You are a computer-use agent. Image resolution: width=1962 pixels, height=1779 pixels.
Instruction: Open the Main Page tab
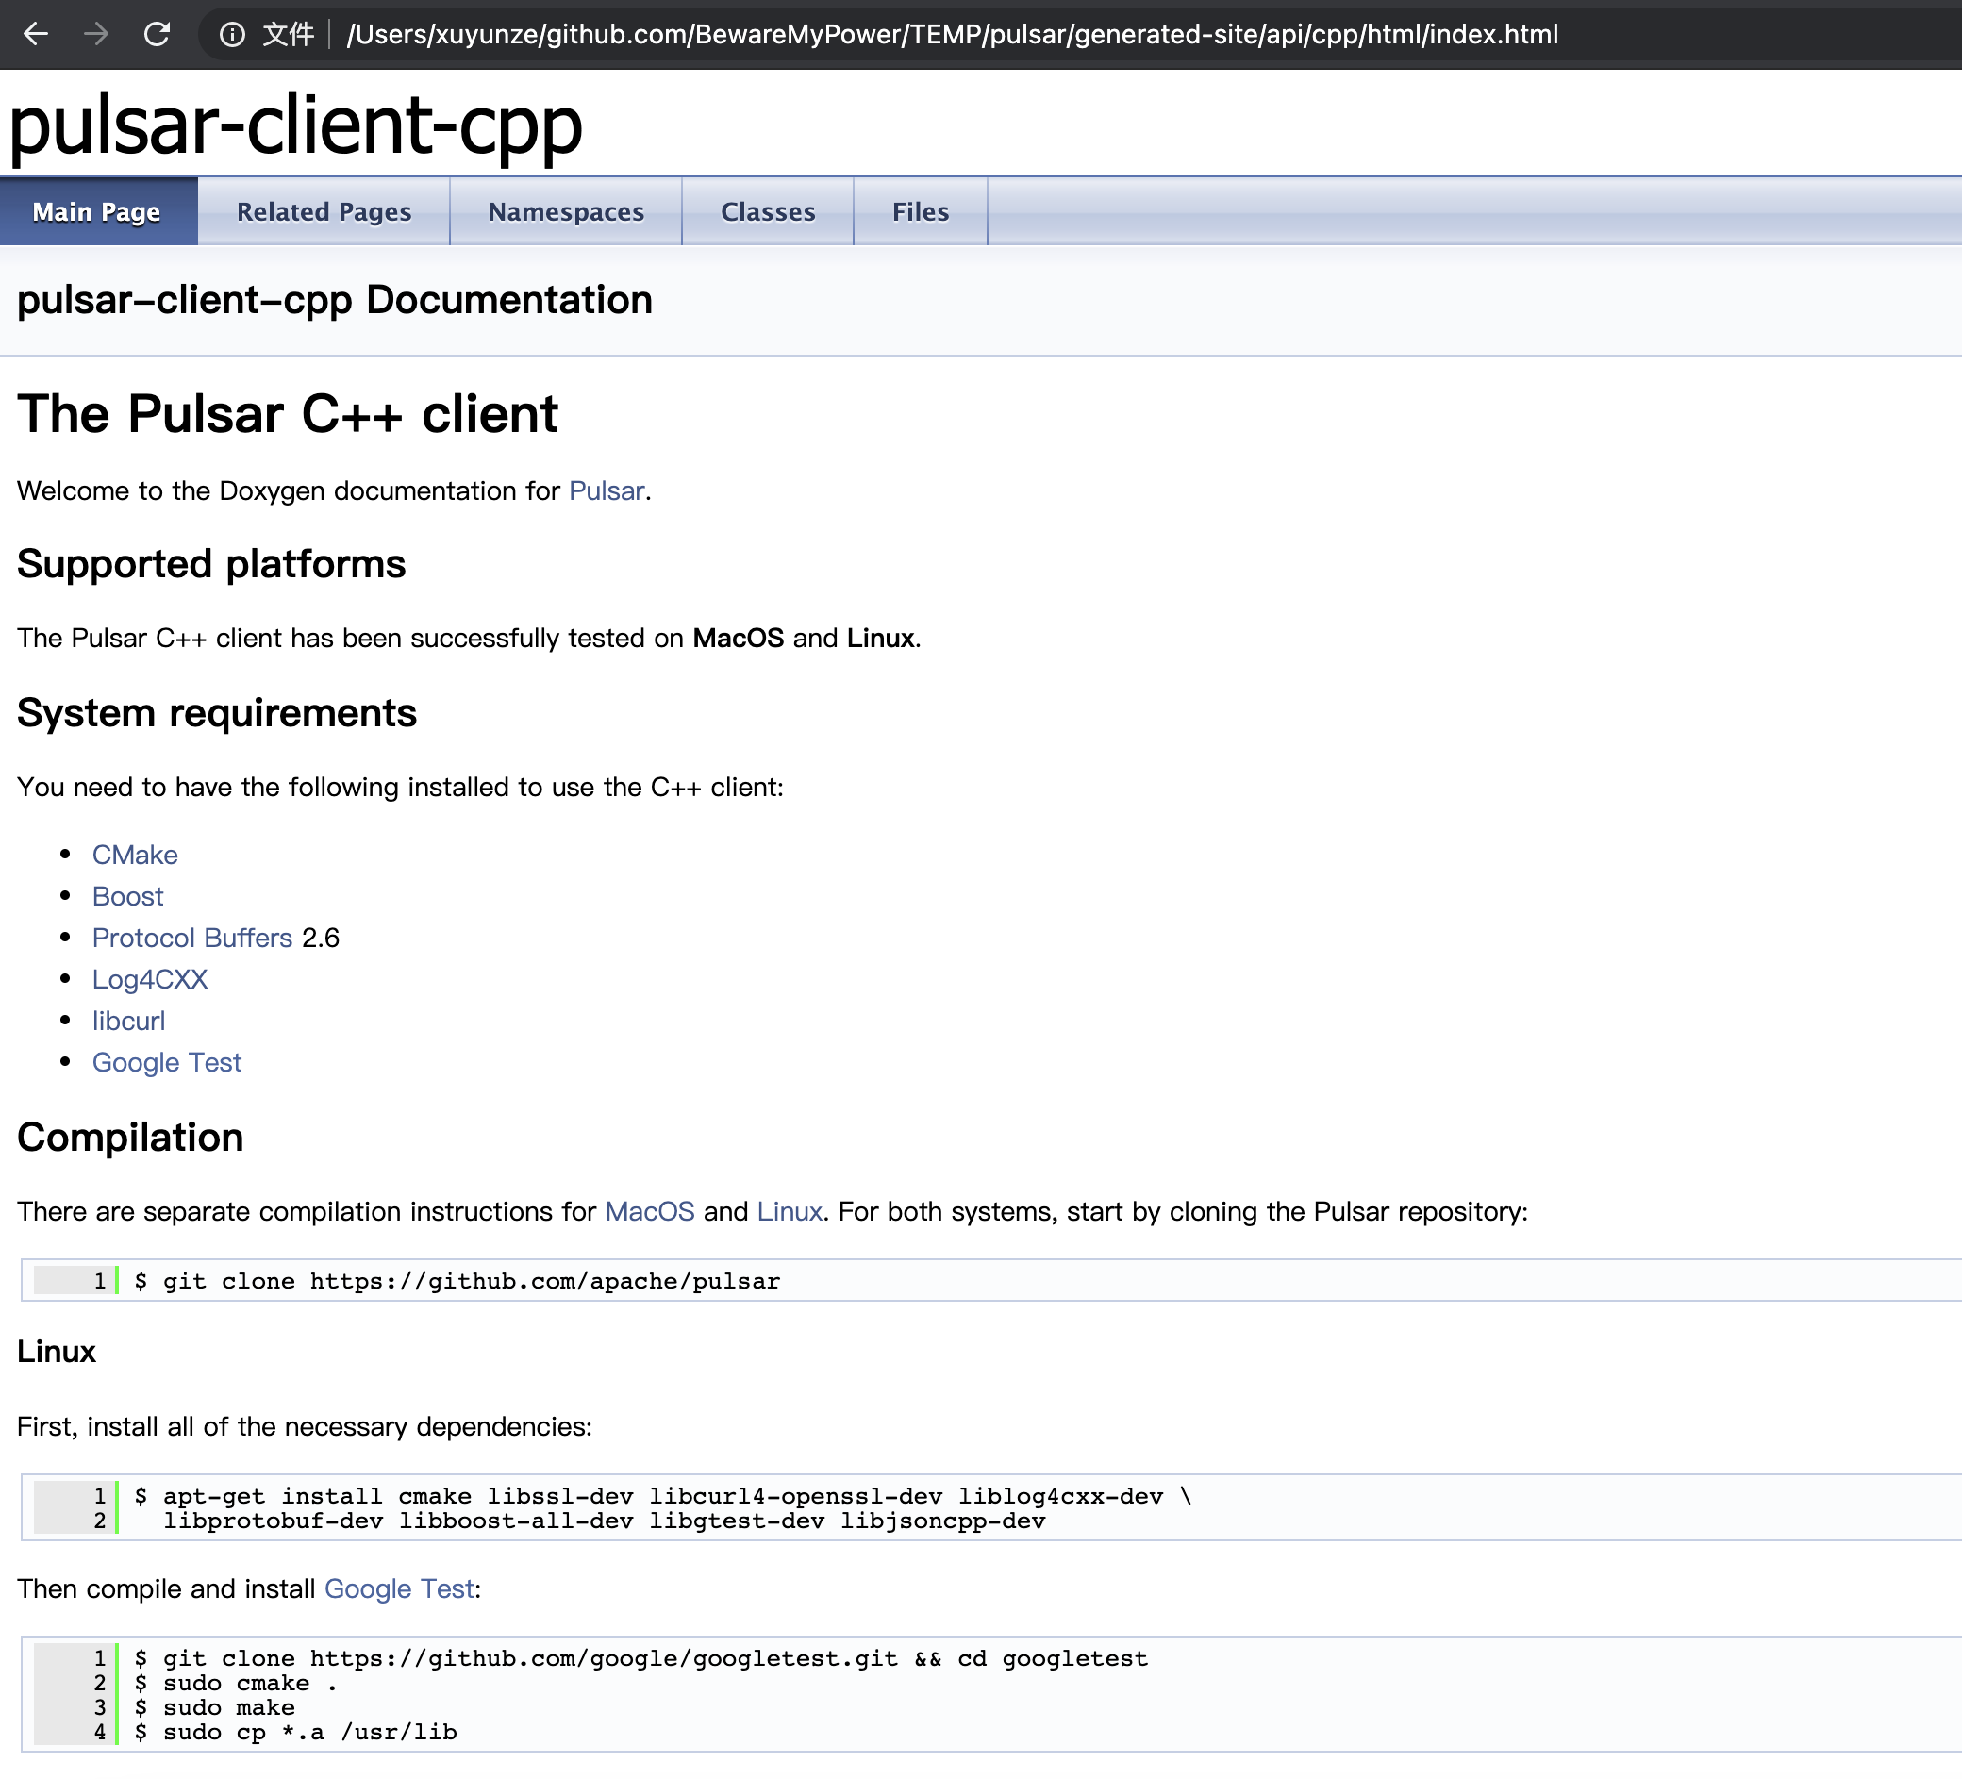pos(96,211)
